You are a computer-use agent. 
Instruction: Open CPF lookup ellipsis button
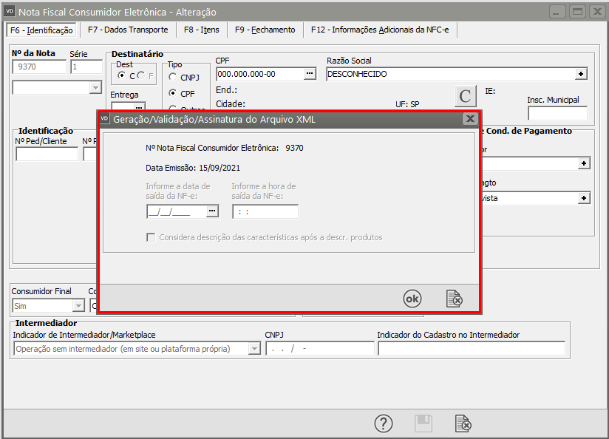tap(310, 74)
